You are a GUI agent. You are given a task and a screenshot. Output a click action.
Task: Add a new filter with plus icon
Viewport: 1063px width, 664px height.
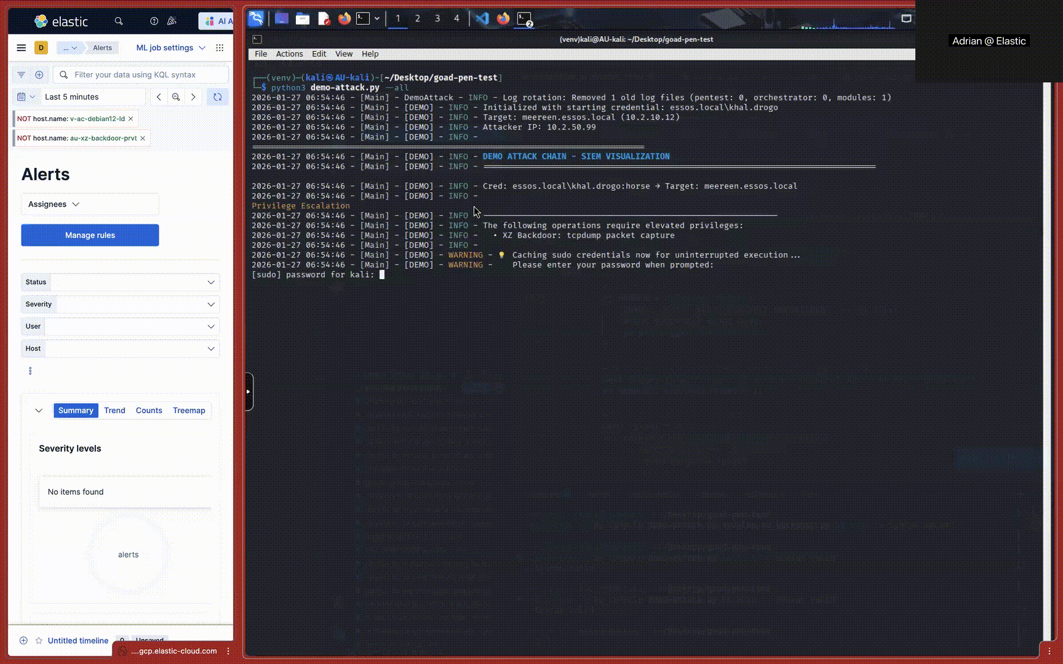click(39, 75)
